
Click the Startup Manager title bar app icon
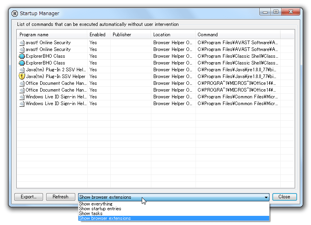[15, 14]
